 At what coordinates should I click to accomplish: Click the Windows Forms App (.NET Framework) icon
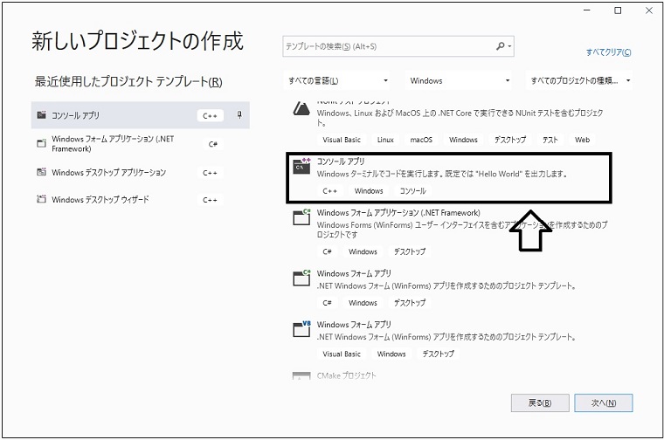coord(301,217)
